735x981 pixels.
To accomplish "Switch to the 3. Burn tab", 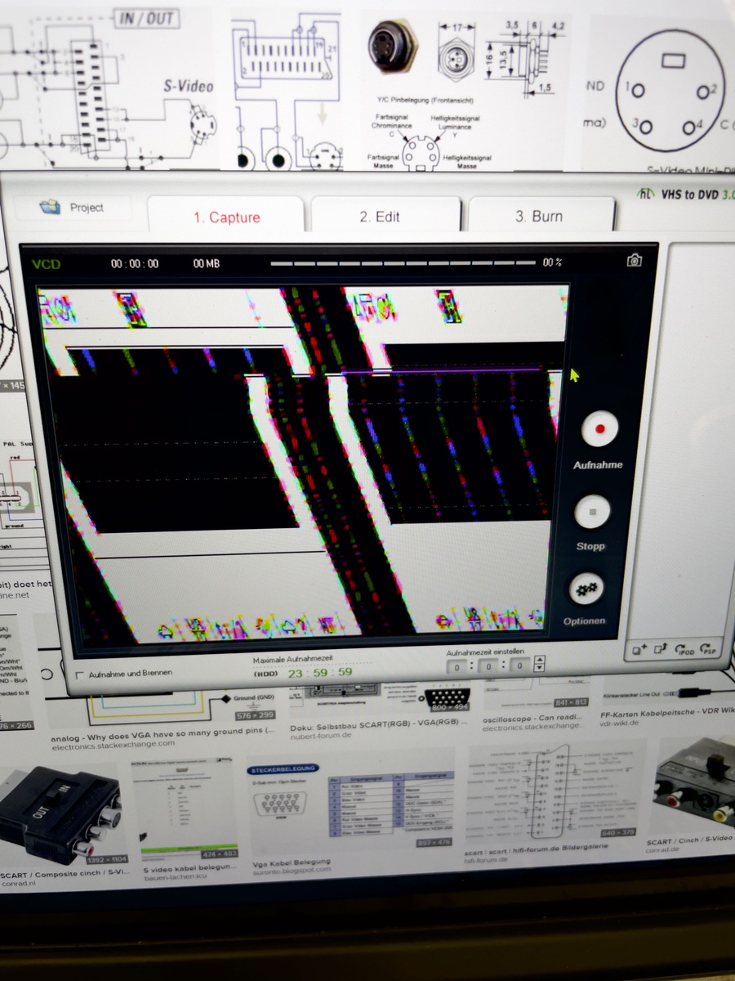I will (540, 216).
